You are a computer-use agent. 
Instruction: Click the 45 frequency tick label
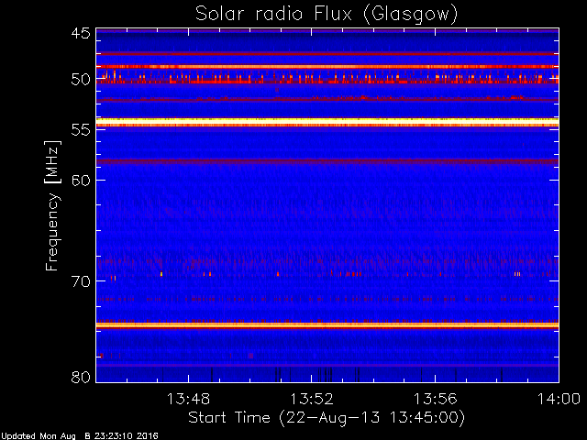(81, 34)
